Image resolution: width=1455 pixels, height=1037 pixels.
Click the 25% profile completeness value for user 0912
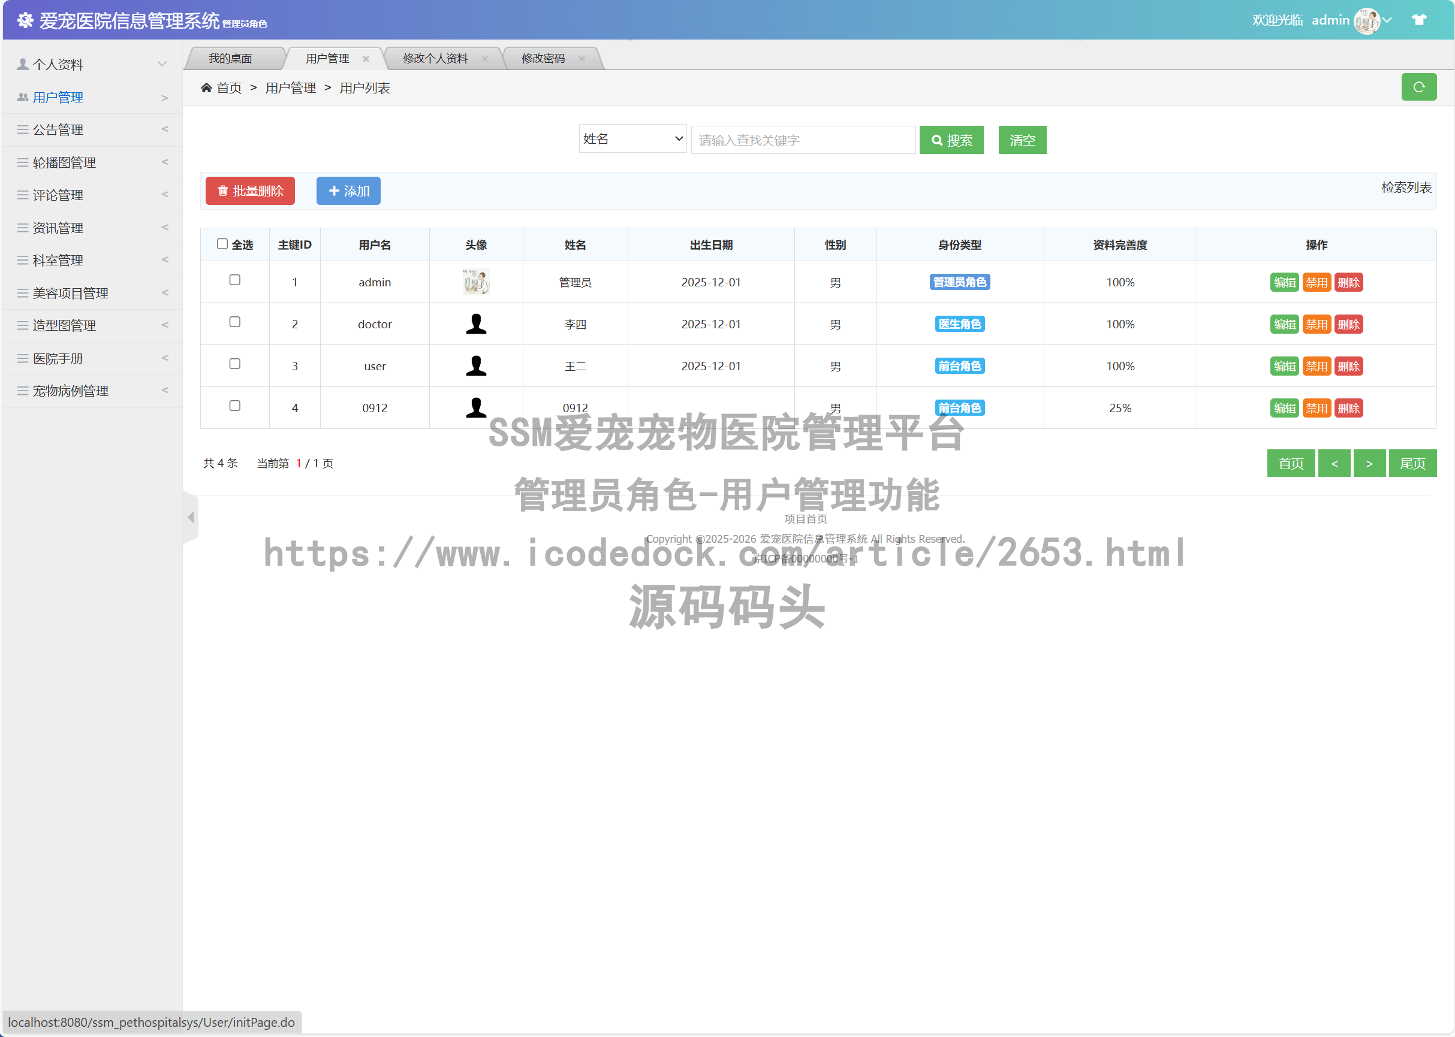pyautogui.click(x=1119, y=407)
